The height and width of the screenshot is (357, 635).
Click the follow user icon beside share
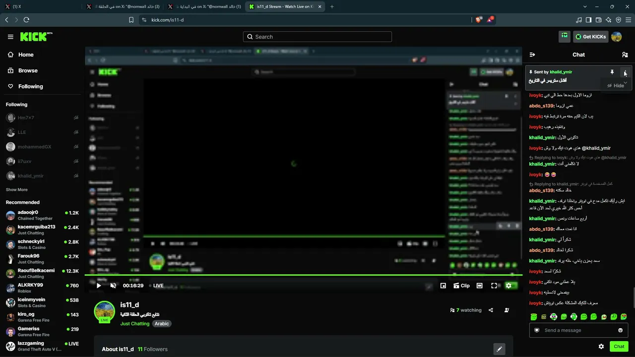tap(507, 310)
